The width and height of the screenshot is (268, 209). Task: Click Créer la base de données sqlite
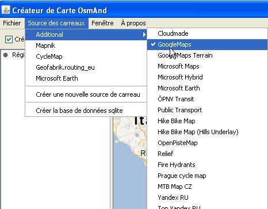(86, 111)
